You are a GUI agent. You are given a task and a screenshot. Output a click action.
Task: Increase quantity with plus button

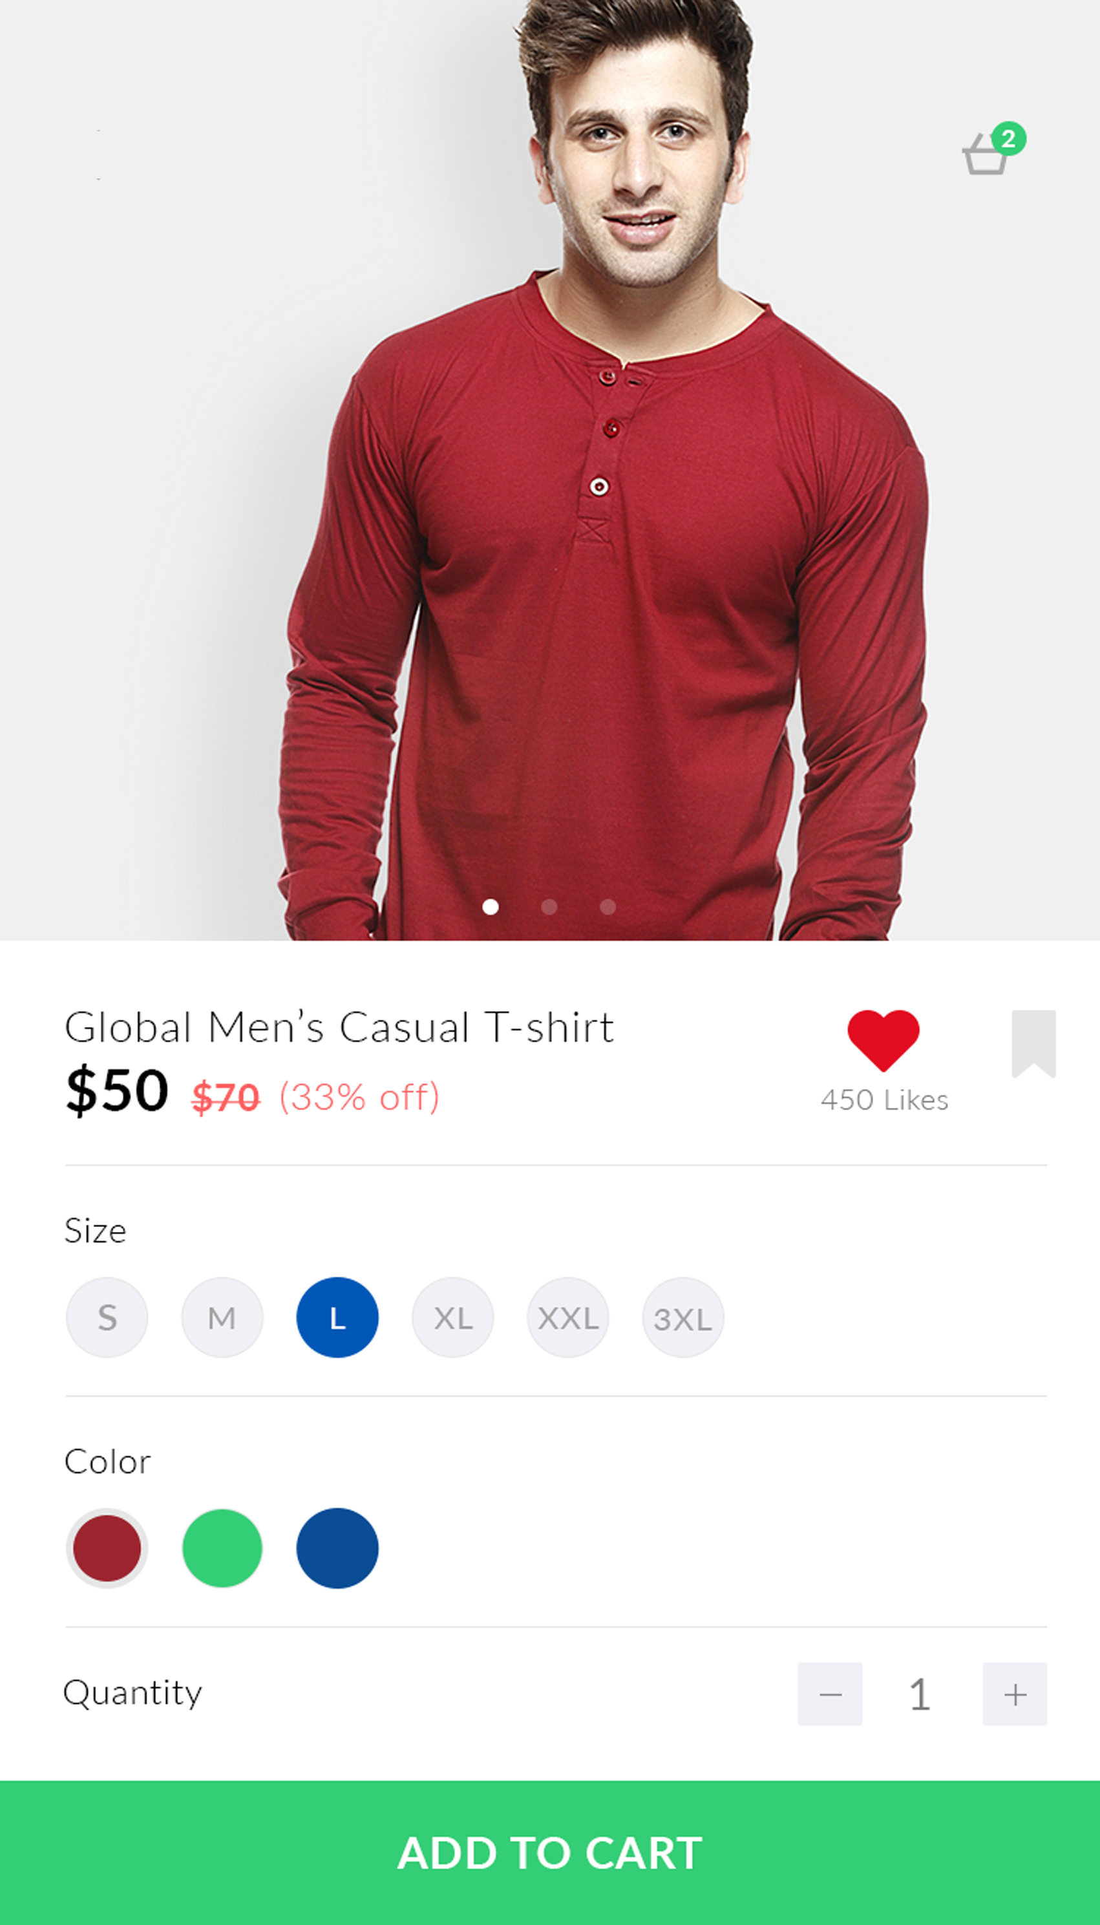click(1015, 1695)
